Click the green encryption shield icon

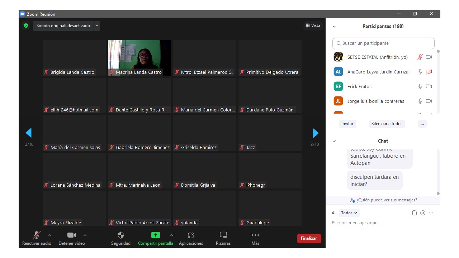point(26,26)
